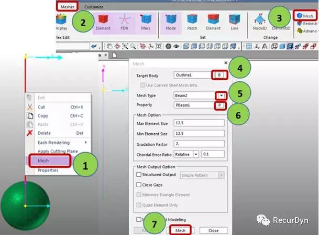Click the Min Element Size field

(x=199, y=134)
